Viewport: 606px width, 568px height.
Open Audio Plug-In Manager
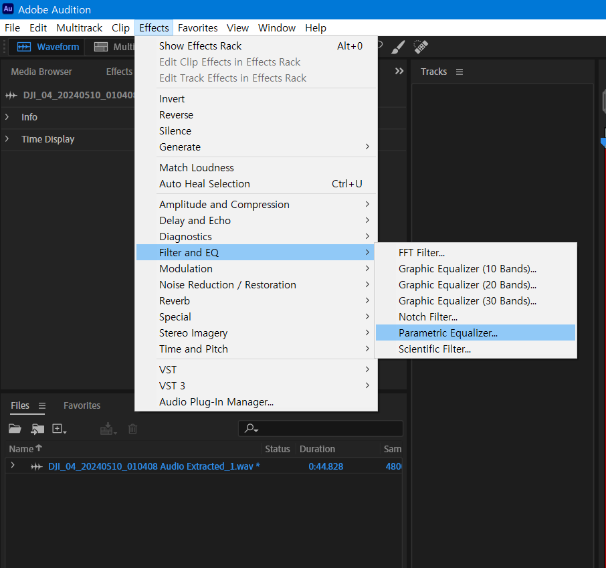(256, 401)
